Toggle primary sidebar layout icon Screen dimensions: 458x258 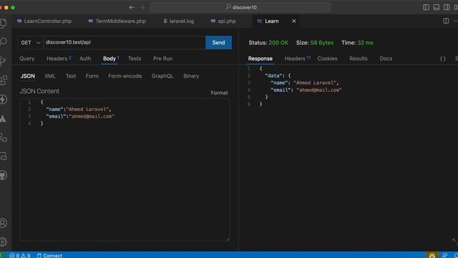[427, 7]
